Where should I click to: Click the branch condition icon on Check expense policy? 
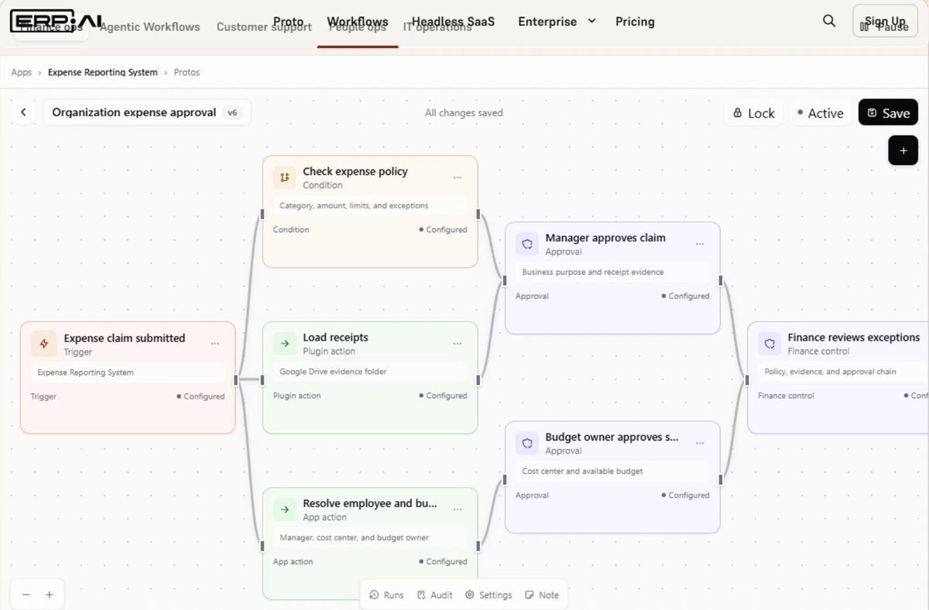[285, 177]
